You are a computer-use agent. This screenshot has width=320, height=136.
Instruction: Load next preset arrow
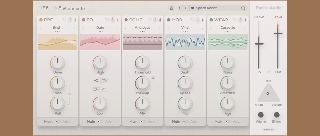pyautogui.click(x=186, y=8)
